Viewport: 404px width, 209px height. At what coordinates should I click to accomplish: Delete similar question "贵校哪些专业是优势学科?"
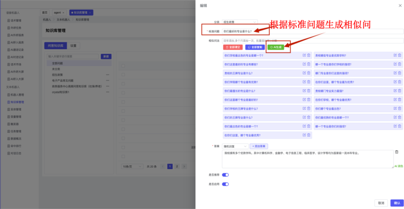pos(399,55)
